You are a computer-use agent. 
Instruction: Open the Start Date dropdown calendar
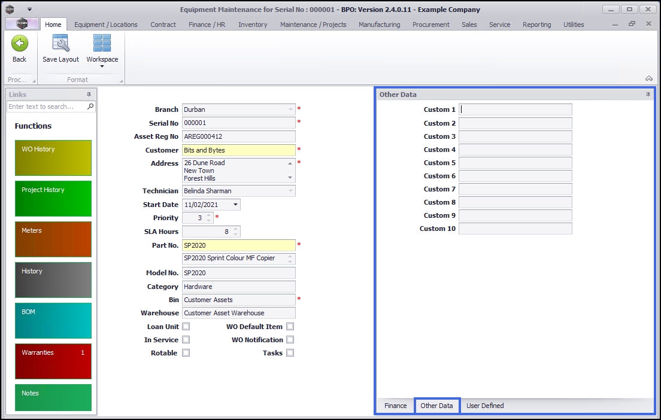coord(235,205)
